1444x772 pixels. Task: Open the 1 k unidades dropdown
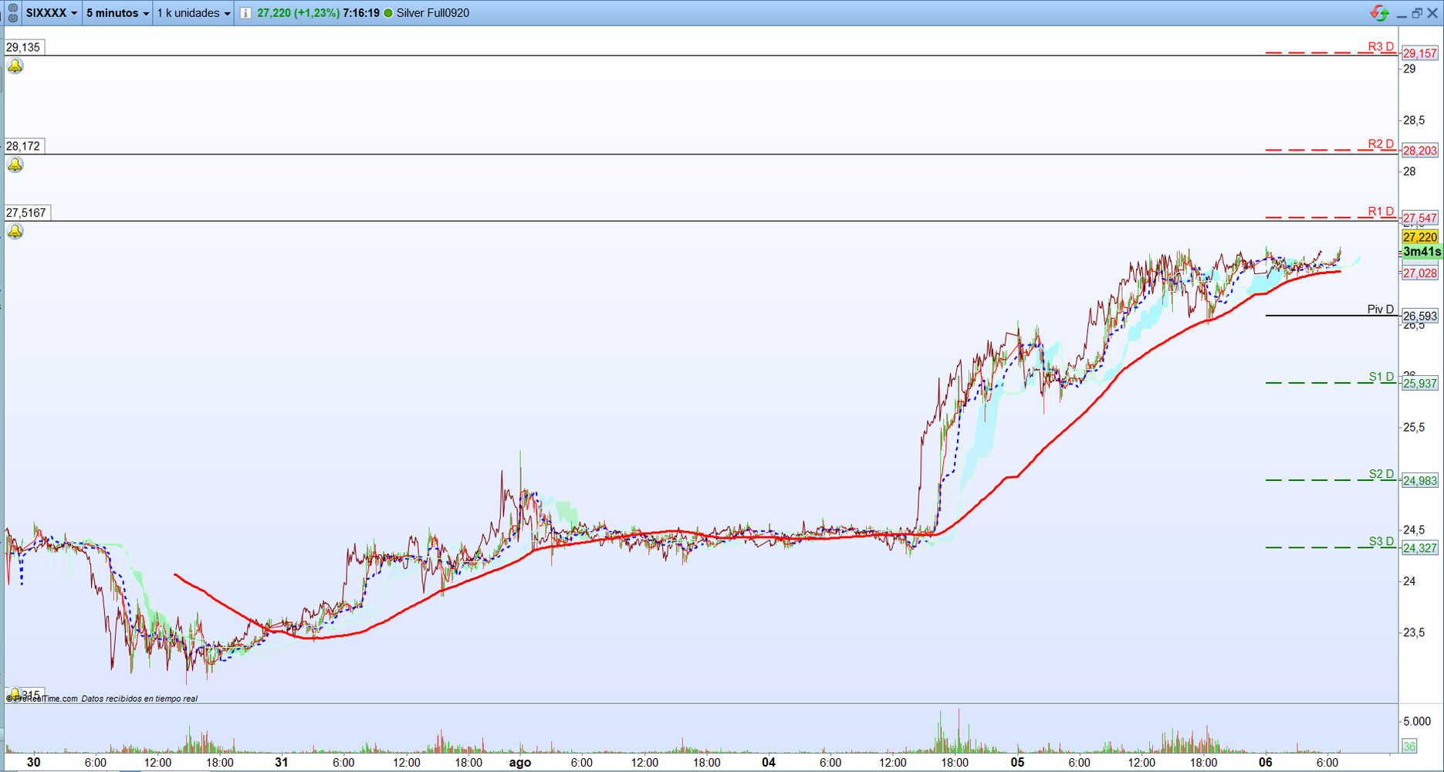point(194,13)
